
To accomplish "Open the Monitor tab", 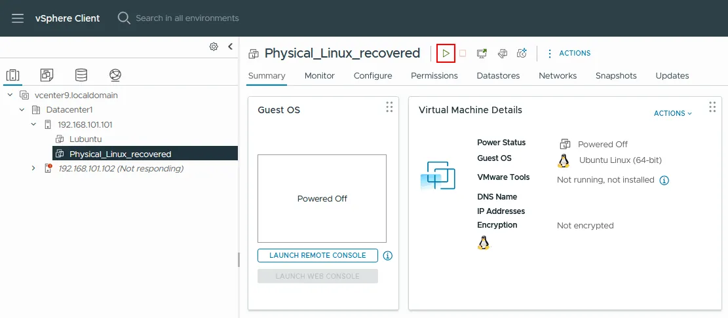I will pyautogui.click(x=319, y=75).
